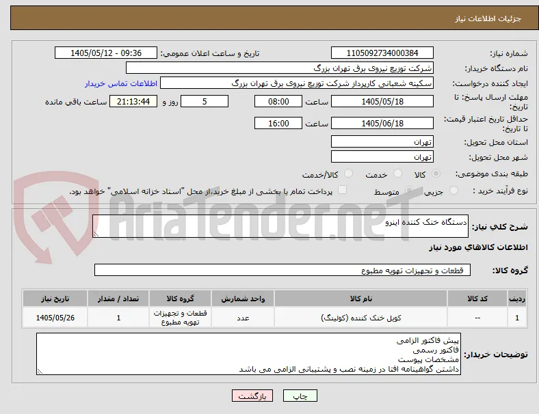Select the جزیی purchase type radio
This screenshot has width=539, height=414.
point(453,190)
